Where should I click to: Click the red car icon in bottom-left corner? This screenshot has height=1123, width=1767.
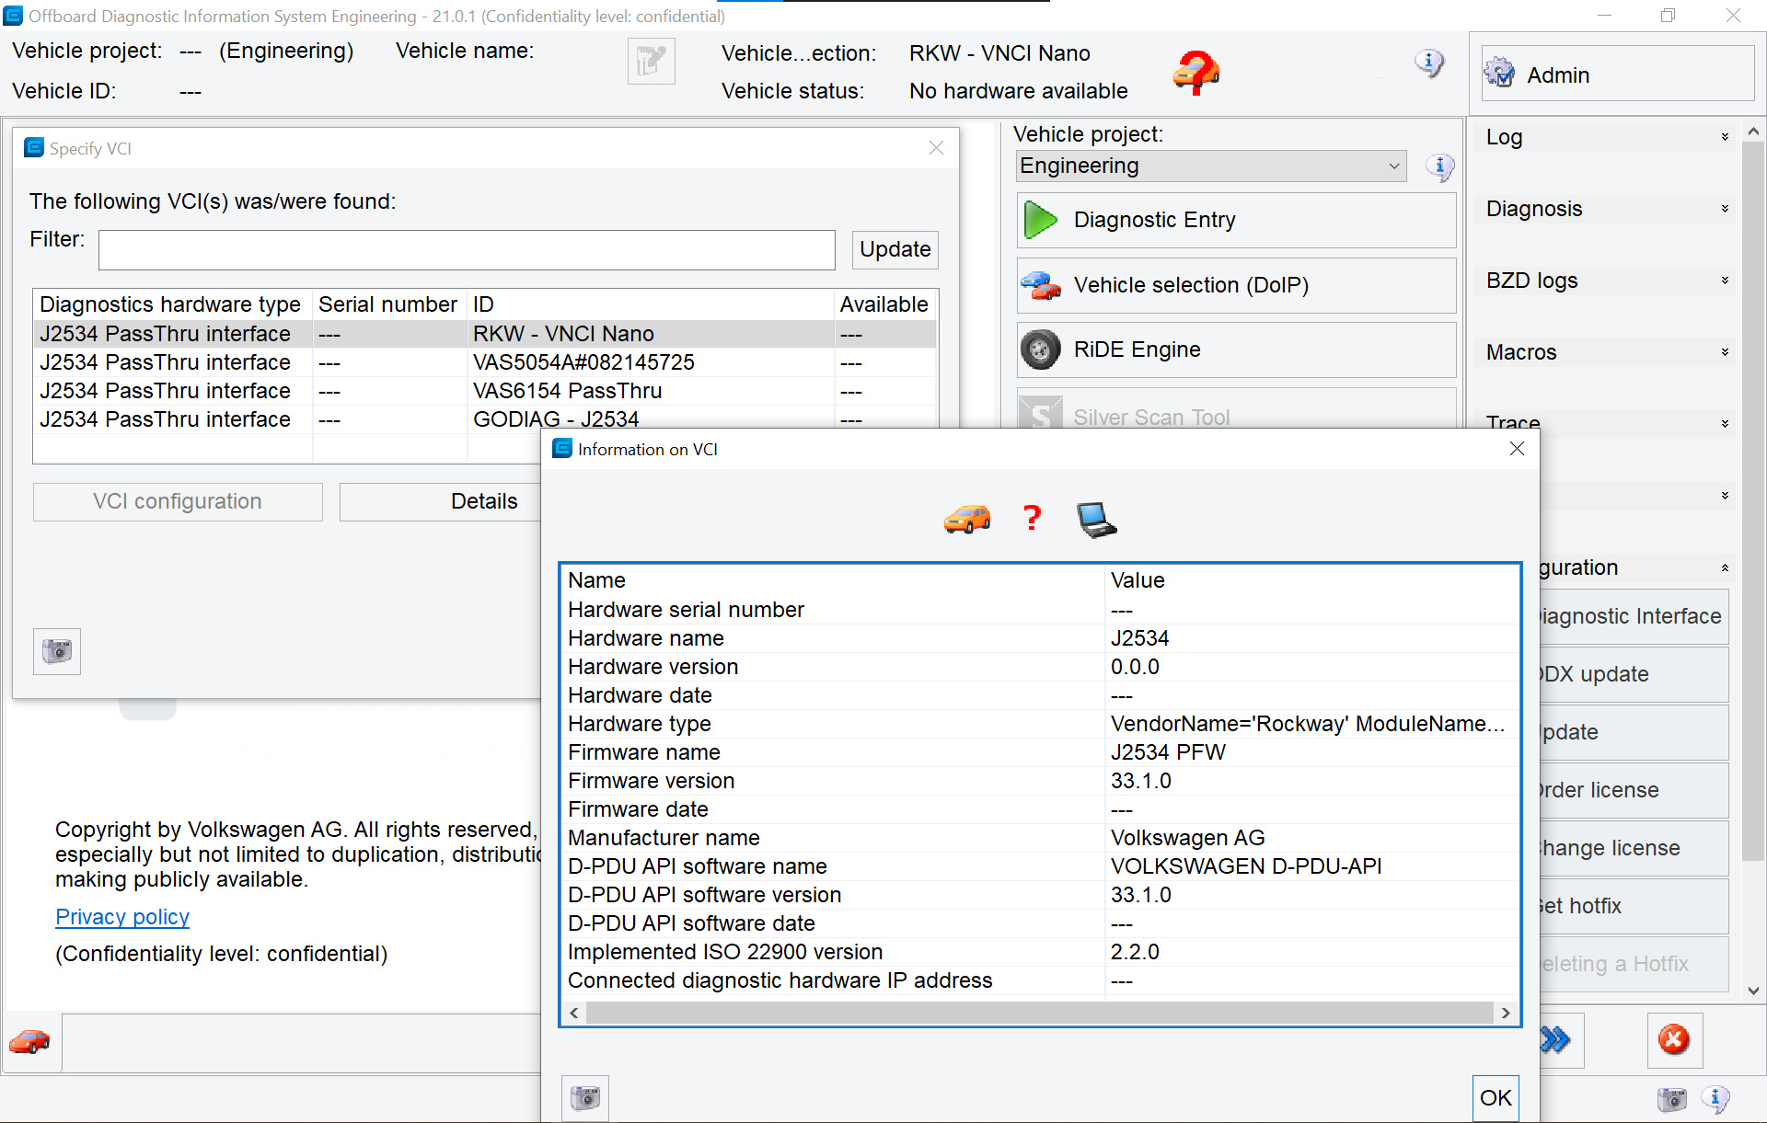click(x=30, y=1042)
